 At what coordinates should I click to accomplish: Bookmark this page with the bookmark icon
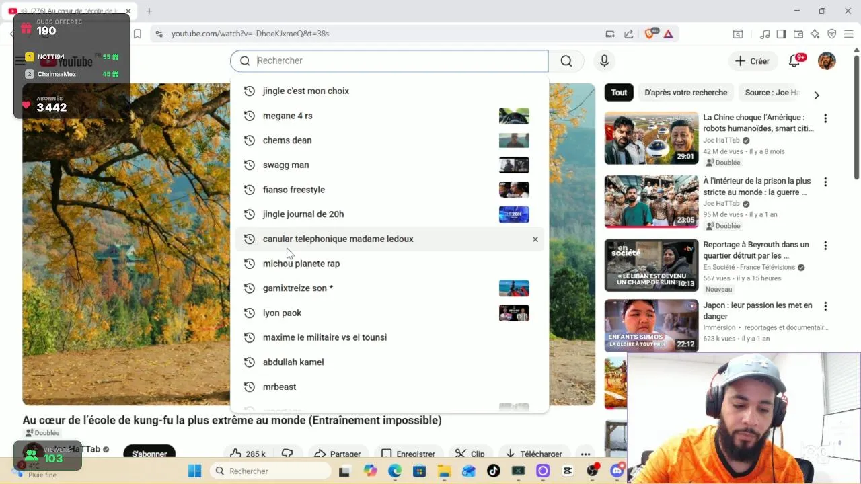pos(137,34)
